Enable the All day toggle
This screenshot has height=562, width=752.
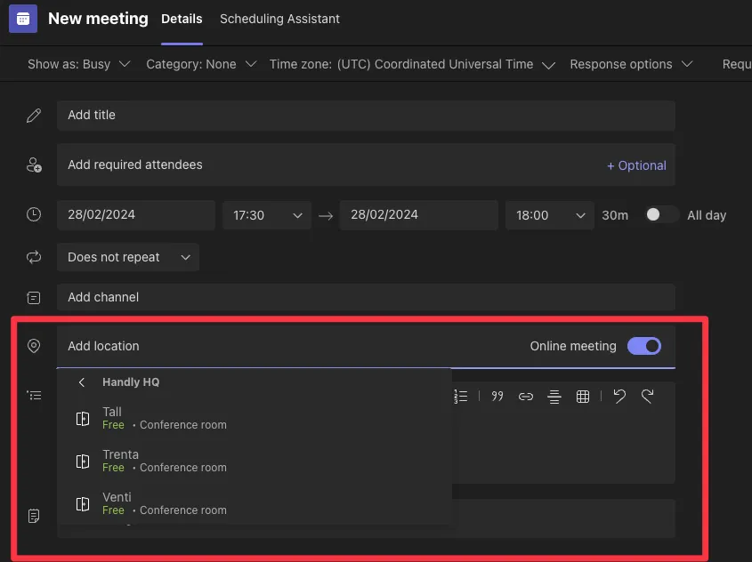click(x=661, y=215)
